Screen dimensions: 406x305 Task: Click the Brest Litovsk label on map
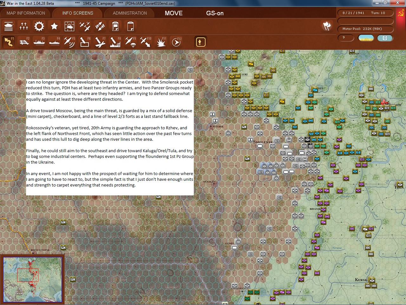(40, 250)
